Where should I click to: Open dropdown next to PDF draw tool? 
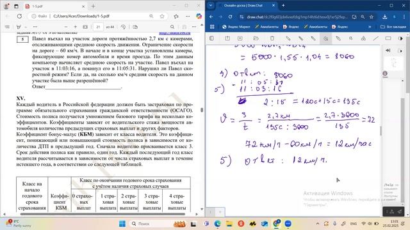pyautogui.click(x=26, y=27)
